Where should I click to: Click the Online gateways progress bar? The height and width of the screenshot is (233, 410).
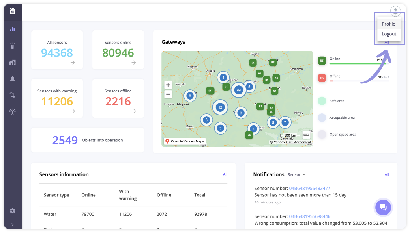point(359,64)
